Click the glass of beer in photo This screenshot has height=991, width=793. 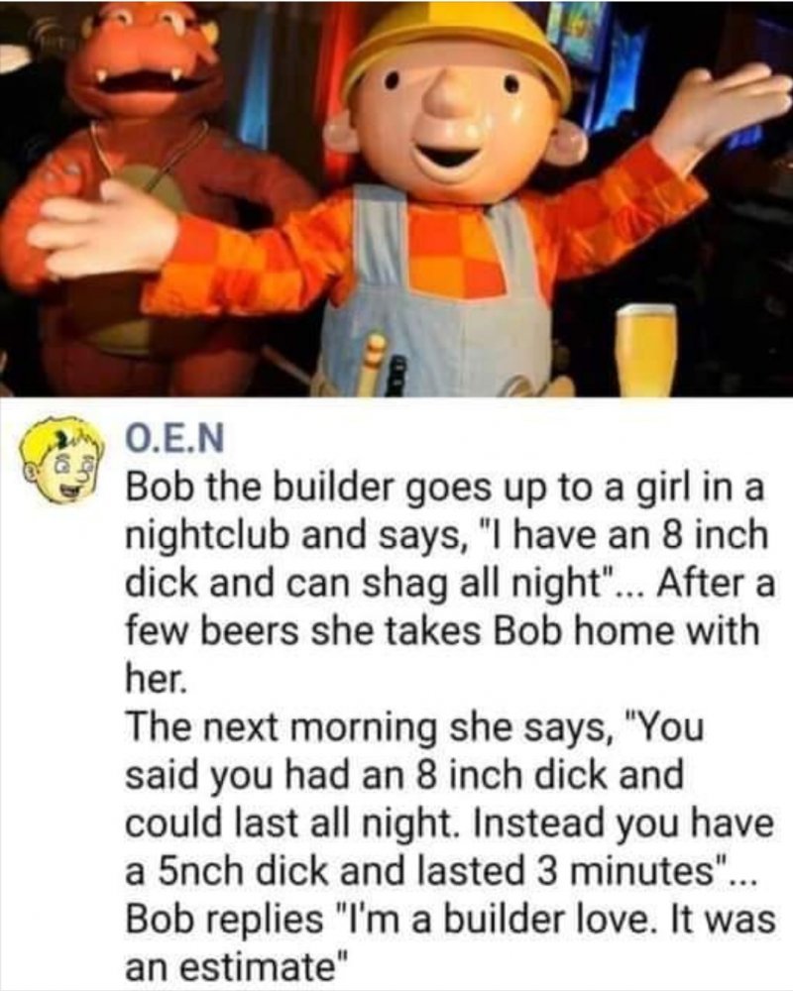[645, 350]
